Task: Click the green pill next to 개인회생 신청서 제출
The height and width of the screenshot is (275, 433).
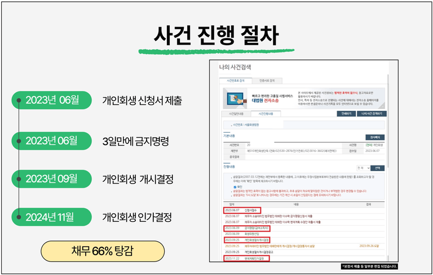Action: tap(53, 101)
